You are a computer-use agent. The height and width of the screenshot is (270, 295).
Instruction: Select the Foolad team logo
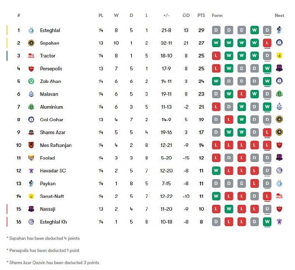pyautogui.click(x=31, y=158)
